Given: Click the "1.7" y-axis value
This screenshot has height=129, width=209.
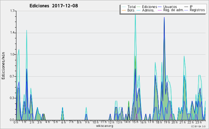Looking at the screenshot, I should pos(12,11).
